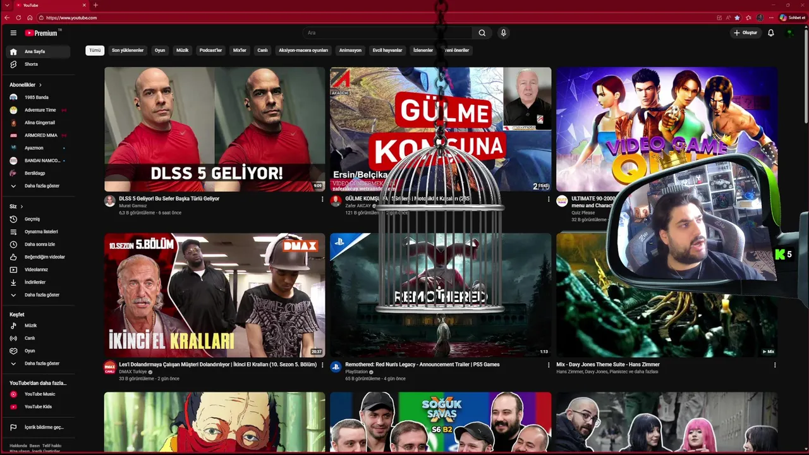Open Remothered: Red Nun's Legacy title link
The height and width of the screenshot is (455, 809).
(422, 365)
